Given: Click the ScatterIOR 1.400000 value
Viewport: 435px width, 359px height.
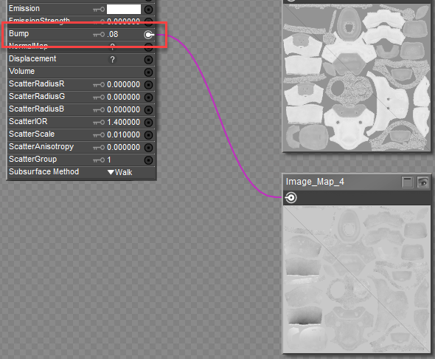Looking at the screenshot, I should pyautogui.click(x=123, y=123).
